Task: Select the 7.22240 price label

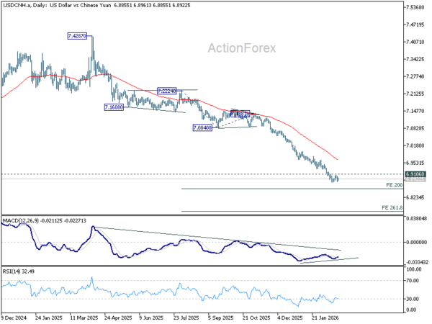Action: (168, 91)
